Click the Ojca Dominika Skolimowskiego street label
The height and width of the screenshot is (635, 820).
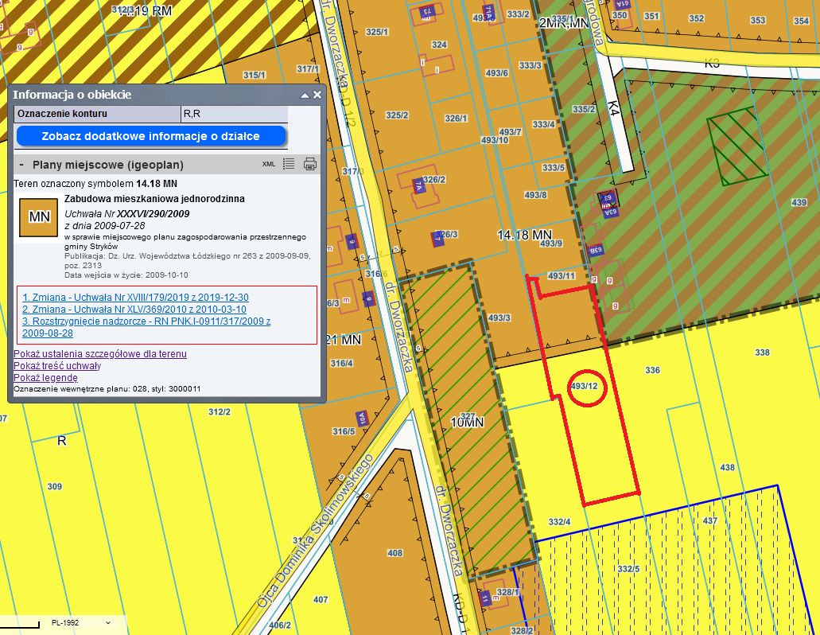(x=315, y=531)
